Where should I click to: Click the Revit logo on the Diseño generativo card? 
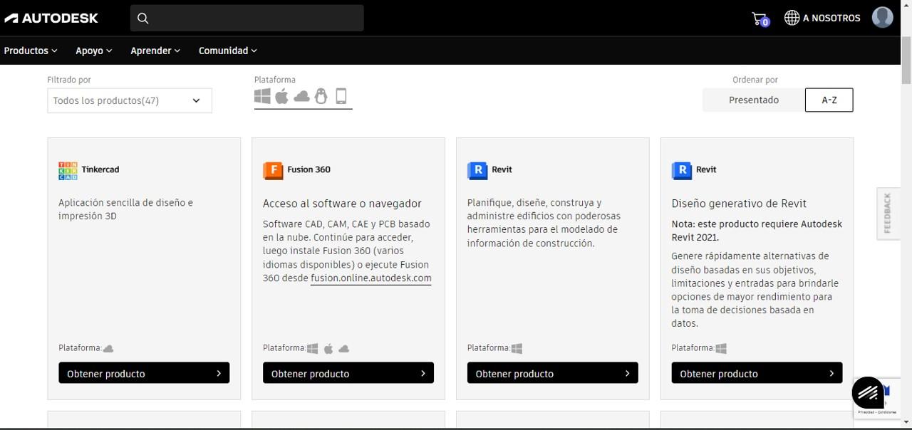coord(681,170)
